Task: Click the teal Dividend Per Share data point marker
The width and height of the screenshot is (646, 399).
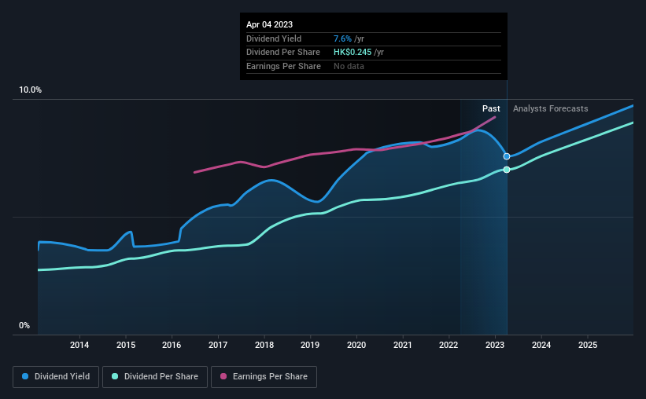Action: coord(507,170)
